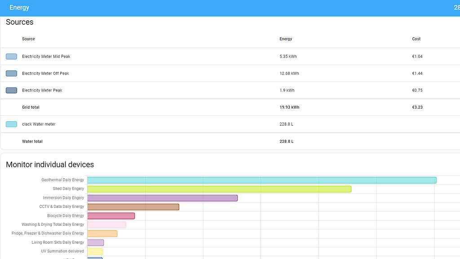The image size is (460, 259).
Task: Click the clack Water meter color swatch
Action: 11,124
